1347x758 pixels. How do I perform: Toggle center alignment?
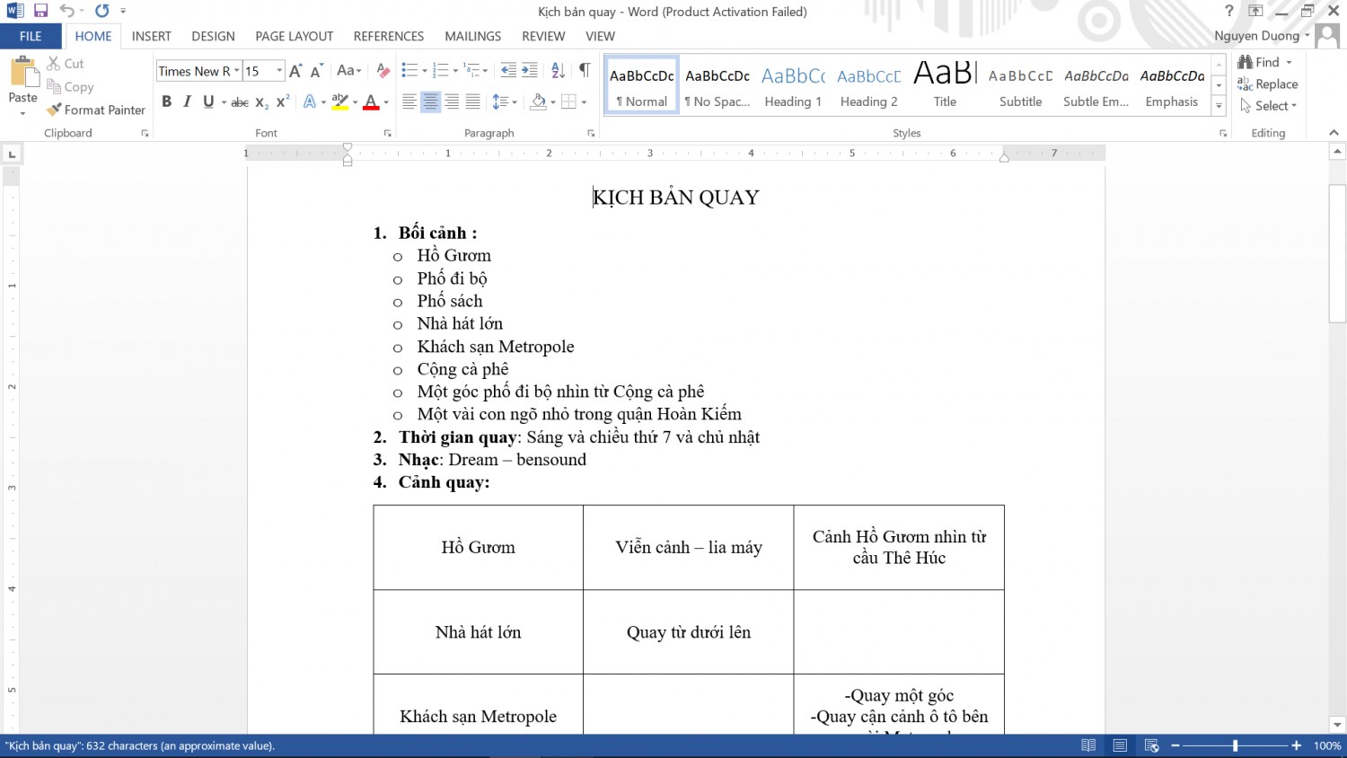pos(431,102)
